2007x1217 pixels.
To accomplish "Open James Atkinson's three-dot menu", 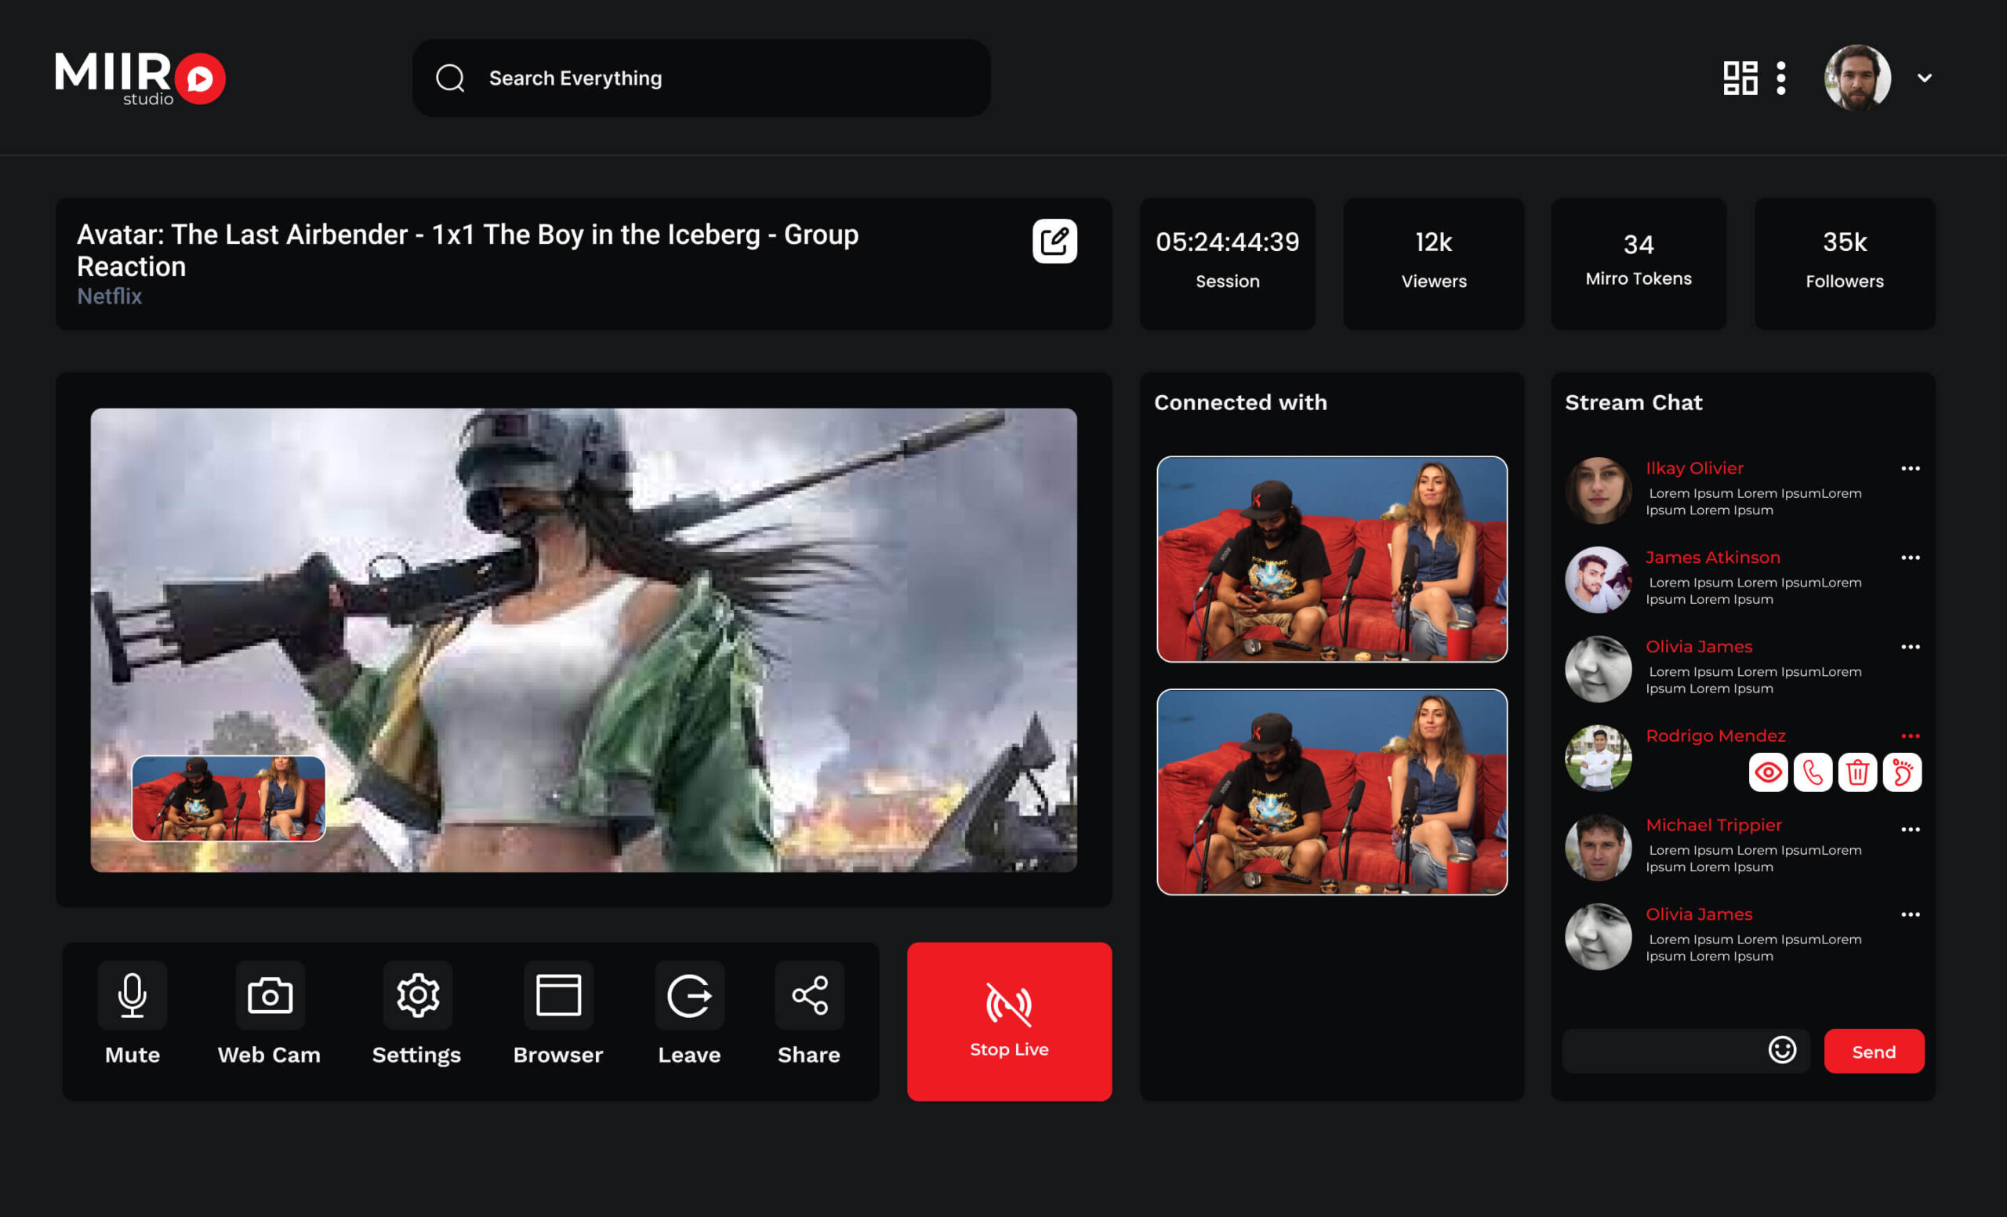I will (1910, 558).
